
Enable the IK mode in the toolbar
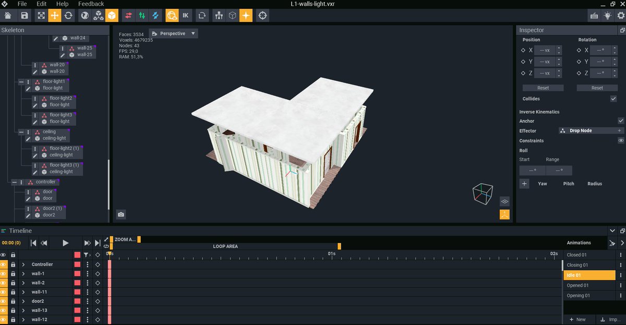tap(185, 16)
